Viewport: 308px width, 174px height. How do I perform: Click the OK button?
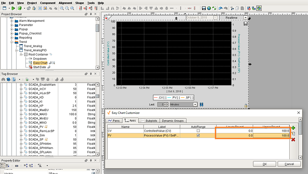tap(264, 164)
